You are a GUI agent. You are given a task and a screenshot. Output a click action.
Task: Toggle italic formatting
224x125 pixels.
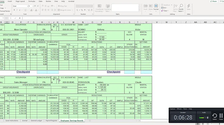(17, 10)
